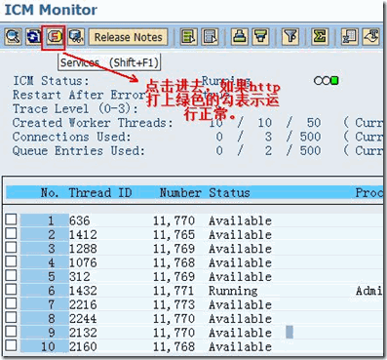Enable the checkbox for thread 1076
Viewport: 387px width, 360px height.
[x=11, y=261]
